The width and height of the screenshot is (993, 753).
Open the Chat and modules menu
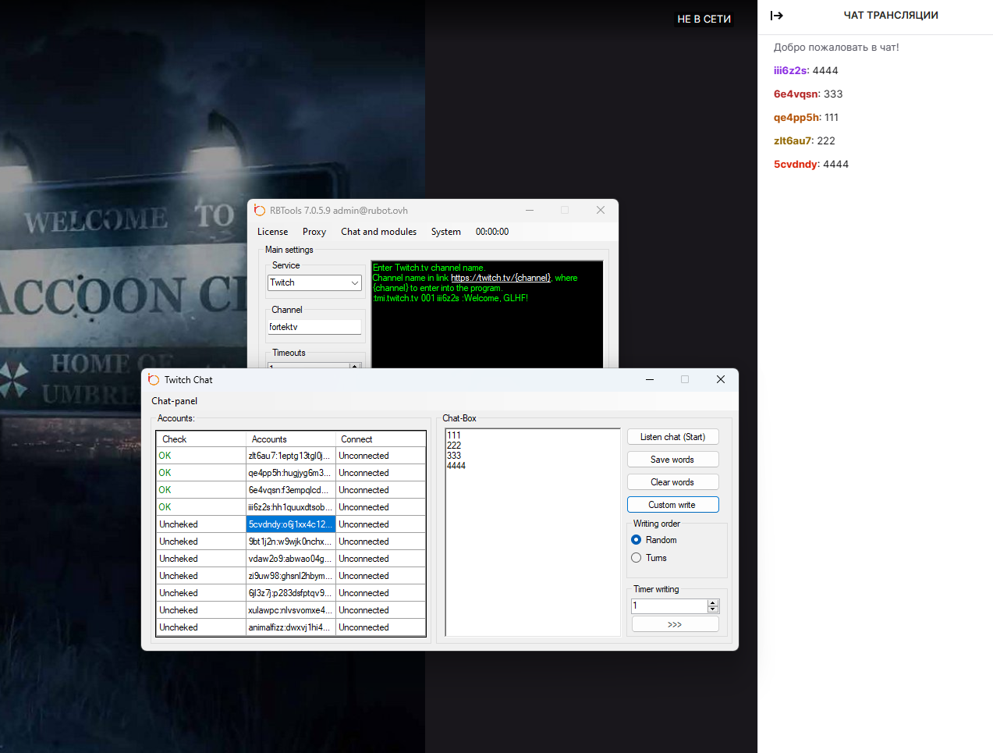coord(378,232)
